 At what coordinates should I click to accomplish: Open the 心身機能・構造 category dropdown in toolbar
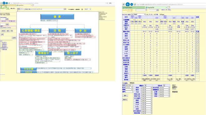(x=28, y=9)
